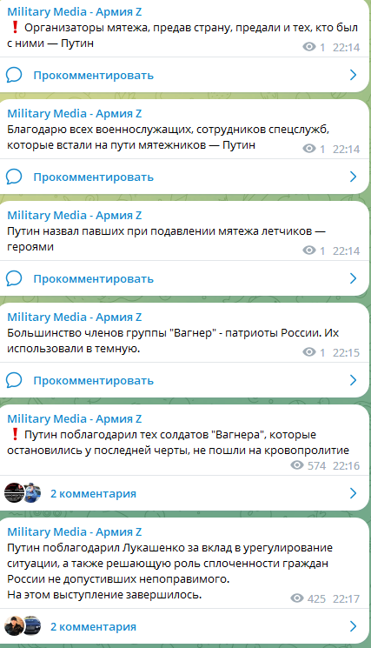Open chevron arrow on Лукашенко post comments
Screen dimensions: 371x648
[354, 626]
